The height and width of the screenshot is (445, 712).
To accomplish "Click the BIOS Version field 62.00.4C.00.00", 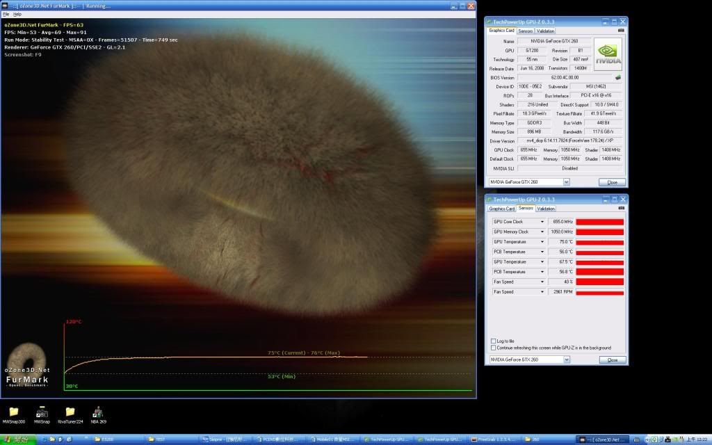I will click(565, 78).
